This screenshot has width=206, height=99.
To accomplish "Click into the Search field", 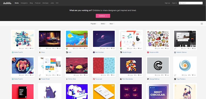I will coord(191,3).
